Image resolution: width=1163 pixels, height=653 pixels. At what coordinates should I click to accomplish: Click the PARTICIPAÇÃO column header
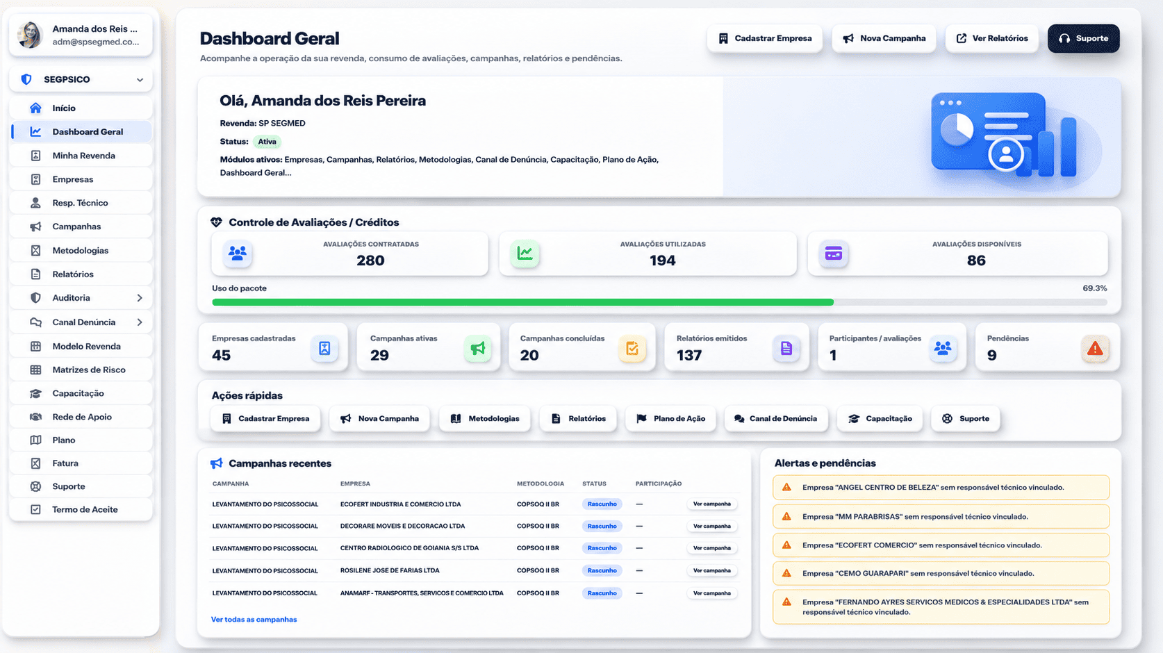[x=659, y=483]
